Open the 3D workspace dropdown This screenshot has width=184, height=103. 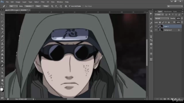coord(175,6)
